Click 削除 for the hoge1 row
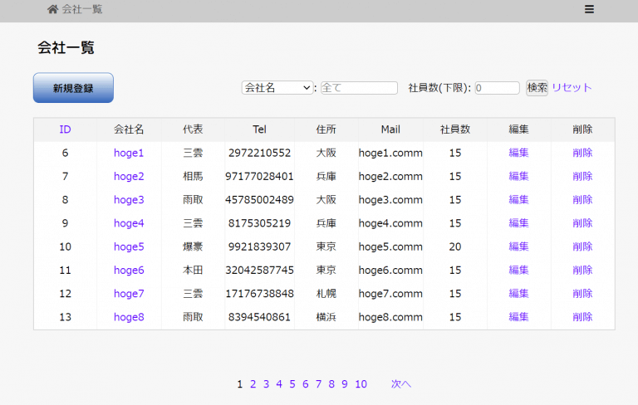 point(582,153)
